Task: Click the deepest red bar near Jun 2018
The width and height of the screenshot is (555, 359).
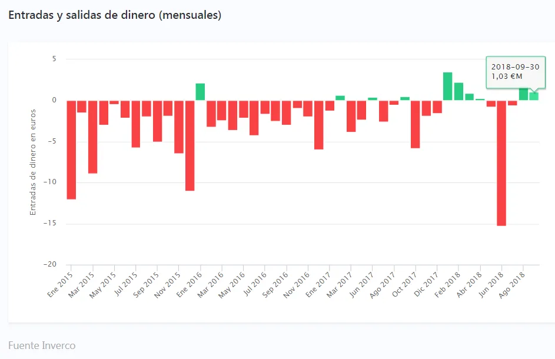Action: [x=501, y=163]
